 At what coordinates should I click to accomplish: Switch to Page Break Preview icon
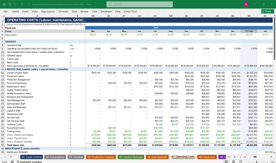(240, 162)
